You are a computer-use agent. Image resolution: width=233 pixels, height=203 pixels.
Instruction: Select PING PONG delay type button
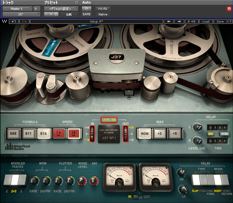point(210,180)
